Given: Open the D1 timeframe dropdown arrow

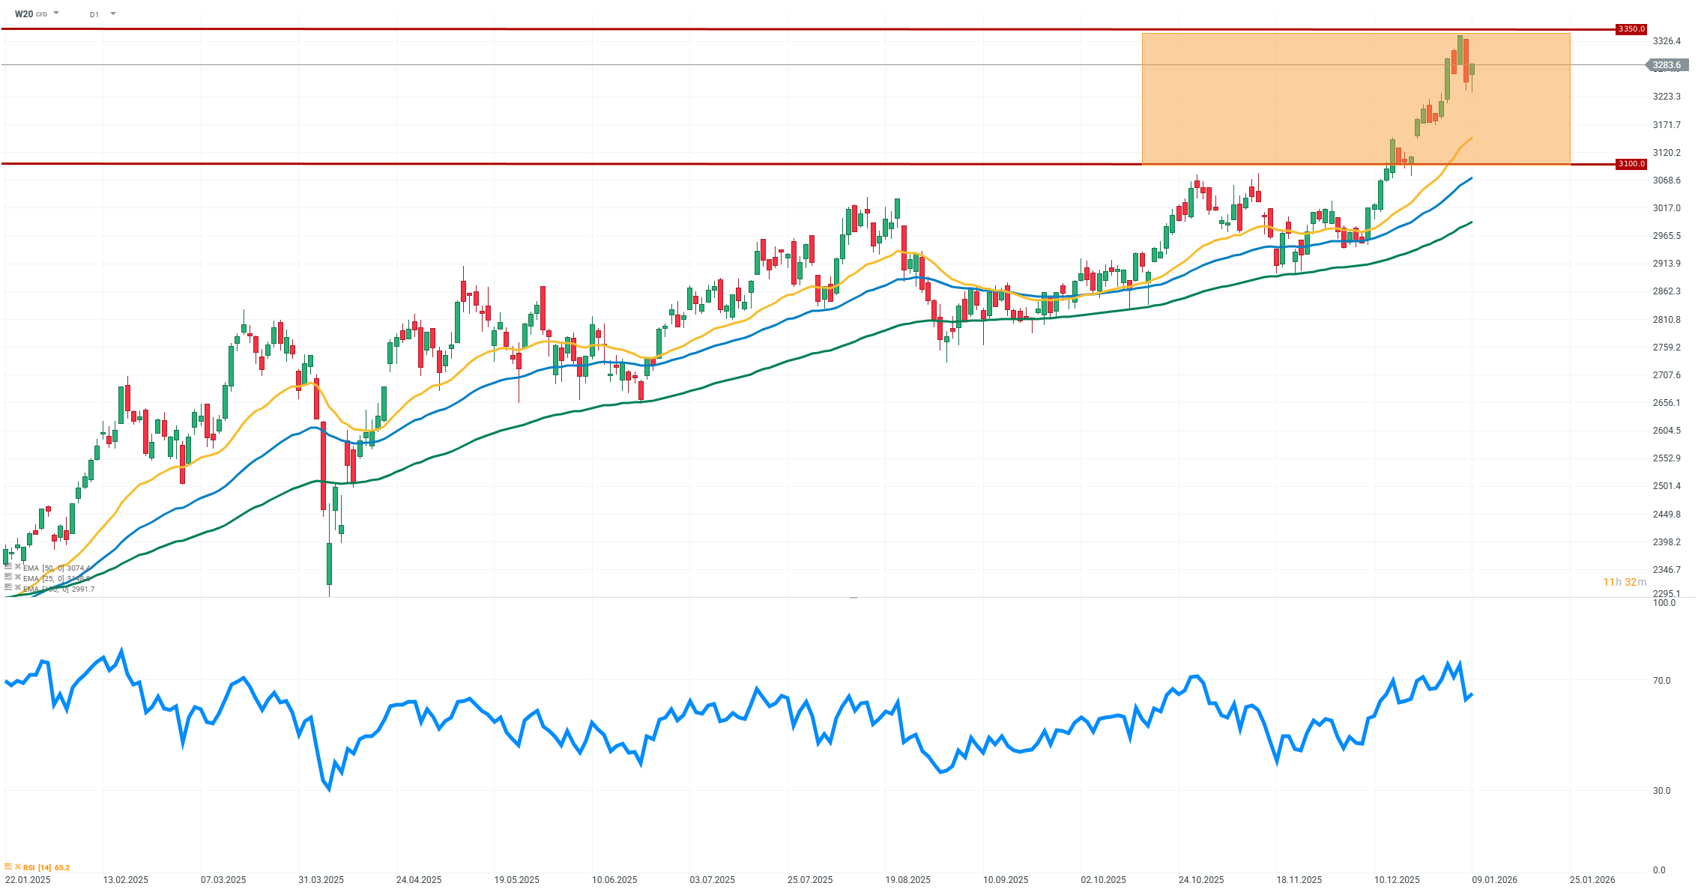Looking at the screenshot, I should coord(113,13).
